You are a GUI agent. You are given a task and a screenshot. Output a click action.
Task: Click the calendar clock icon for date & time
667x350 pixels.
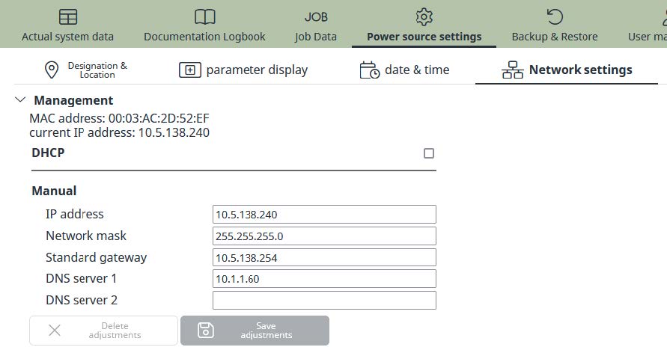pyautogui.click(x=369, y=70)
